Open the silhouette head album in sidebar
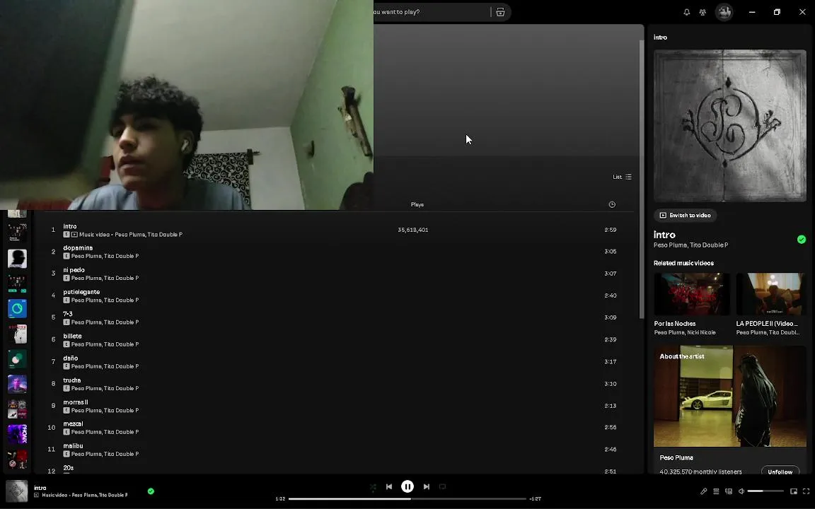The width and height of the screenshot is (815, 509). [x=17, y=258]
